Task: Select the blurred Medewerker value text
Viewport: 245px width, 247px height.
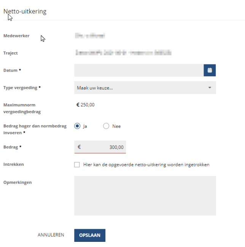Action: click(x=90, y=36)
